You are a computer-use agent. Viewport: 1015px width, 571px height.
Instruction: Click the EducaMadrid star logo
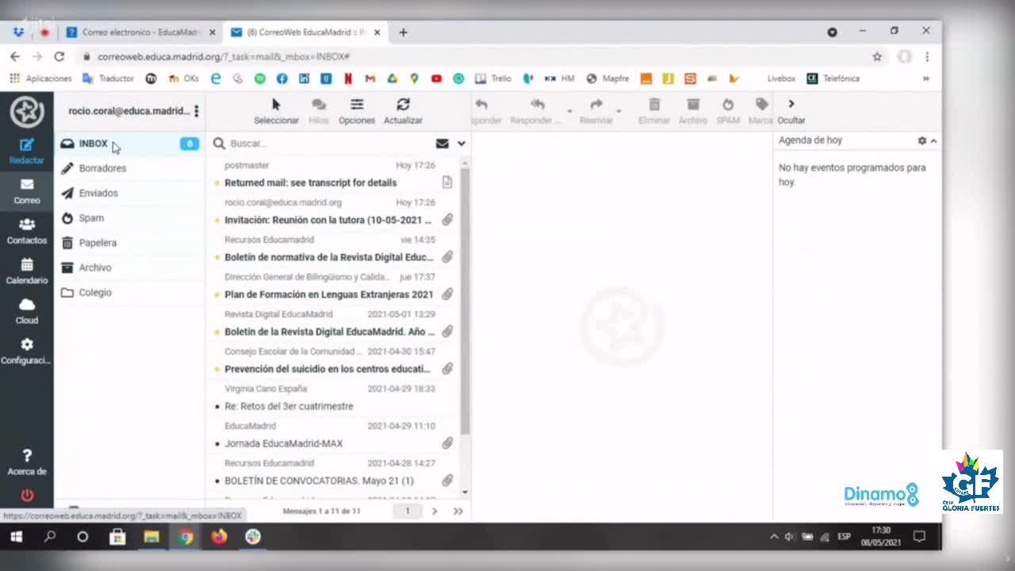27,112
